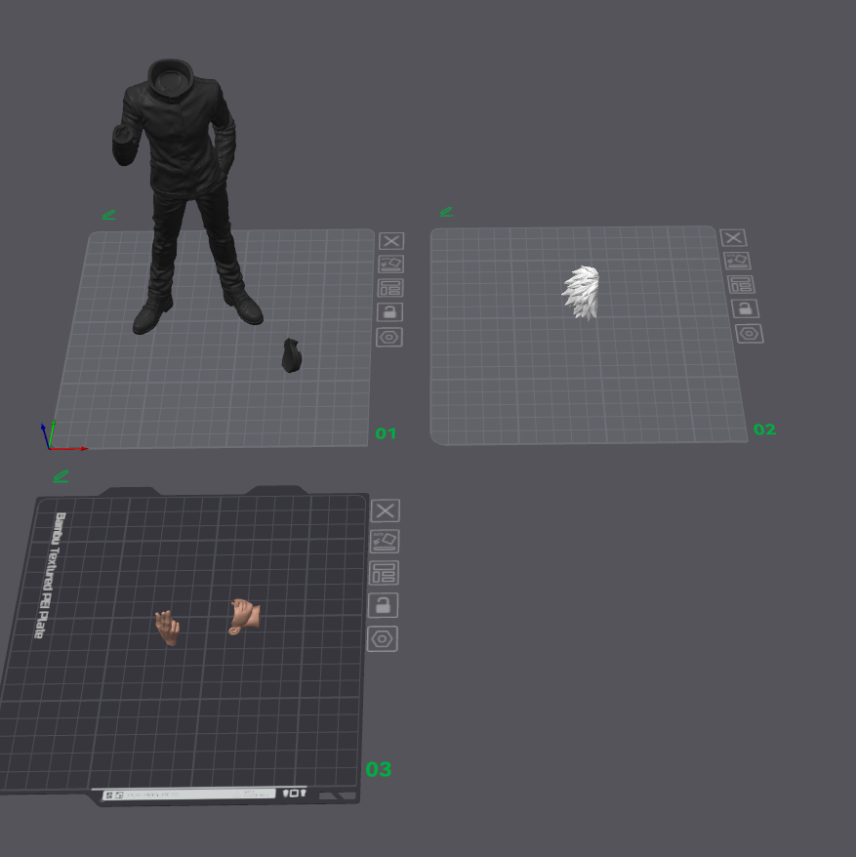
Task: Arrange objects on plate 03
Action: click(384, 573)
